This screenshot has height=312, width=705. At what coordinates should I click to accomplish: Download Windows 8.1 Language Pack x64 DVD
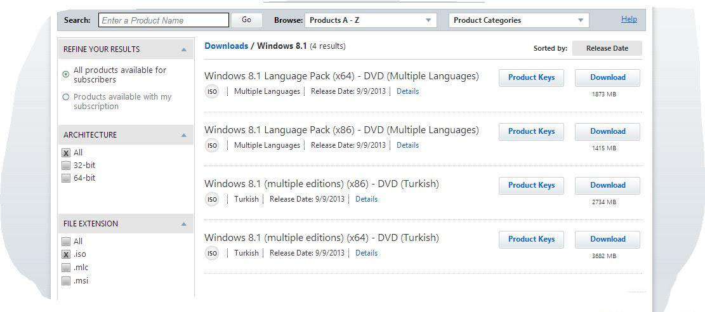607,77
